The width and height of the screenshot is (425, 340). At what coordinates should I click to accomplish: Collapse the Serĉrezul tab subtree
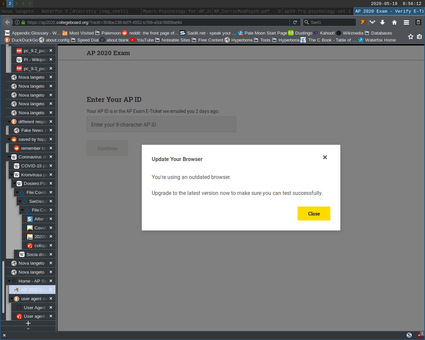[20, 201]
